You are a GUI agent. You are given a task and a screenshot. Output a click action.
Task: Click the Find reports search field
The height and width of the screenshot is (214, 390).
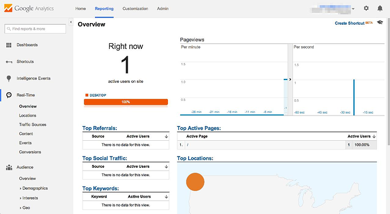(x=35, y=29)
